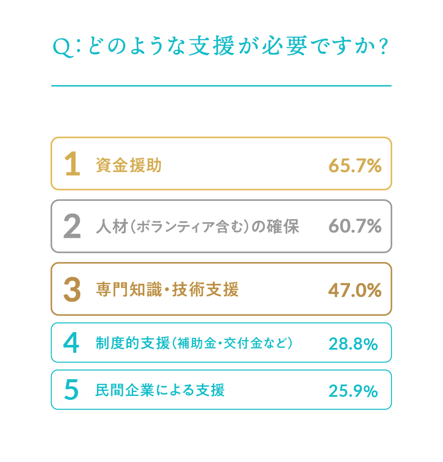Screen dimensions: 443x462
Task: Select the 資金援助 label
Action: tap(129, 166)
